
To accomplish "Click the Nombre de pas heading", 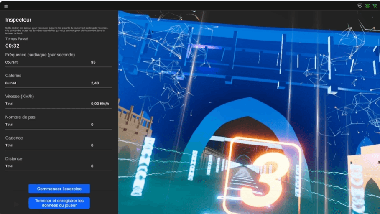I will [20, 117].
